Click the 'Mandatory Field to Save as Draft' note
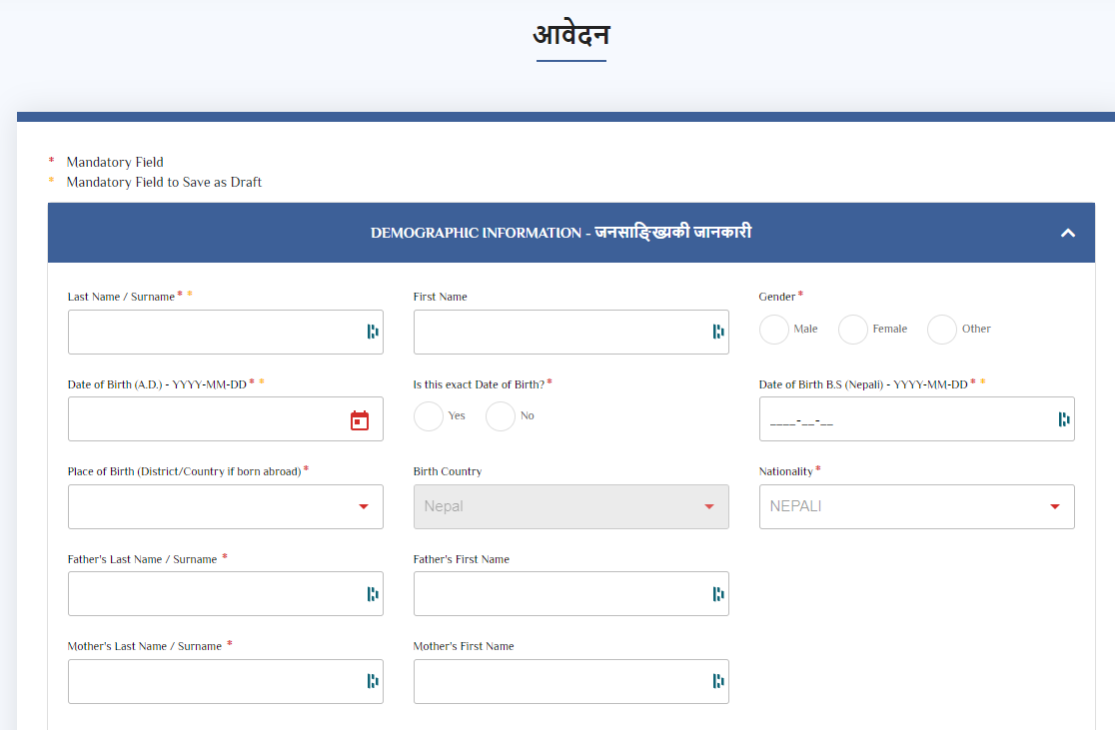Image resolution: width=1115 pixels, height=730 pixels. point(164,182)
